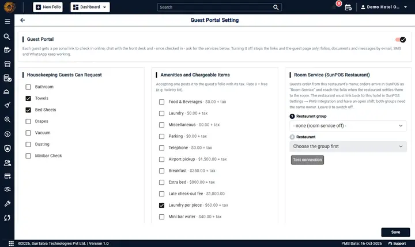Open the Restaurant group dropdown

click(348, 126)
